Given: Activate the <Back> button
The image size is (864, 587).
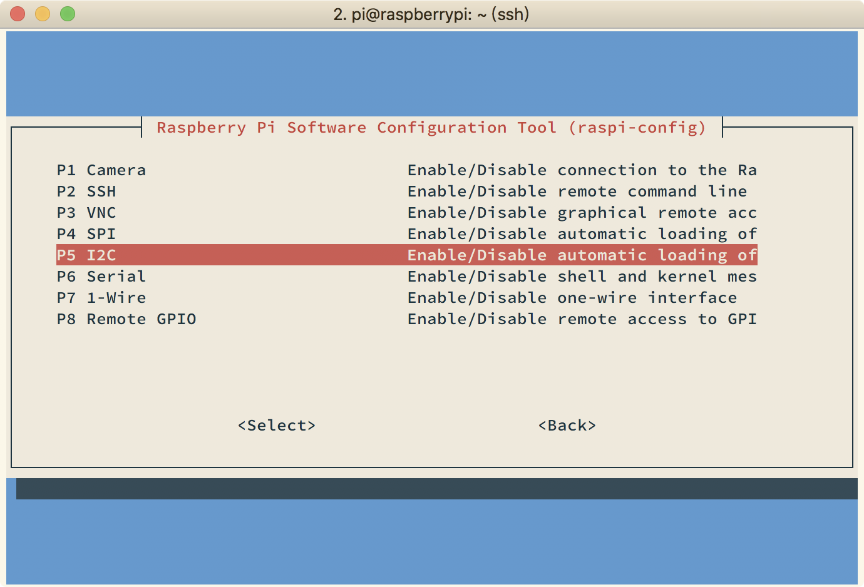Looking at the screenshot, I should pyautogui.click(x=567, y=426).
